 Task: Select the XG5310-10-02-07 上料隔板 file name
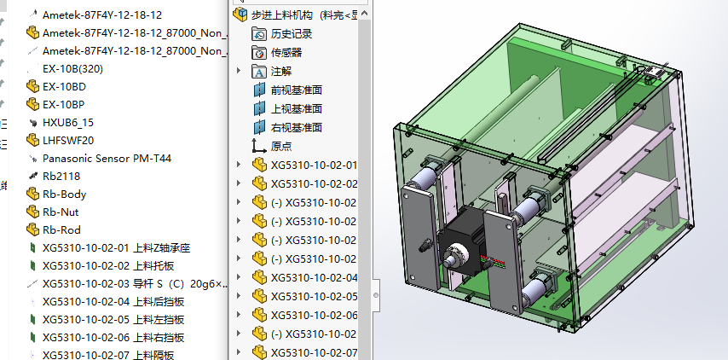[x=108, y=356]
